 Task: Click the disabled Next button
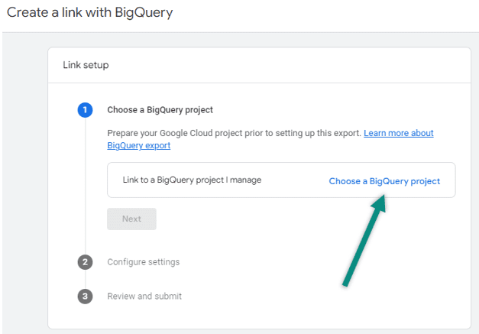(x=131, y=219)
